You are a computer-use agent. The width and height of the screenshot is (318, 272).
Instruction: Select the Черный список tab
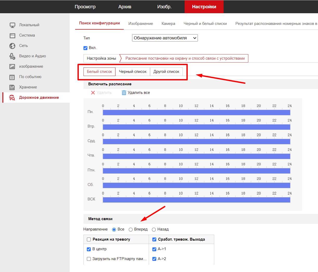pos(133,72)
